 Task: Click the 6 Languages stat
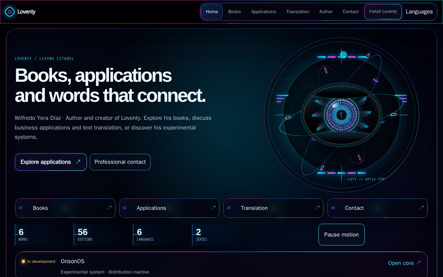[161, 234]
